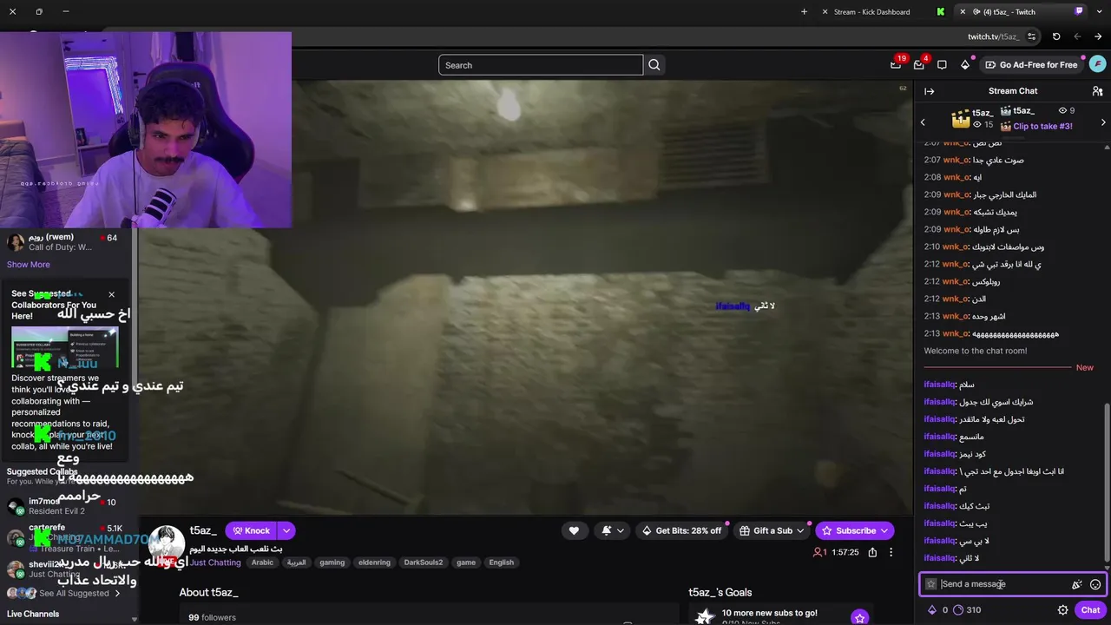Screen dimensions: 1111x625
Task: Open the chat community users list icon
Action: click(1097, 91)
